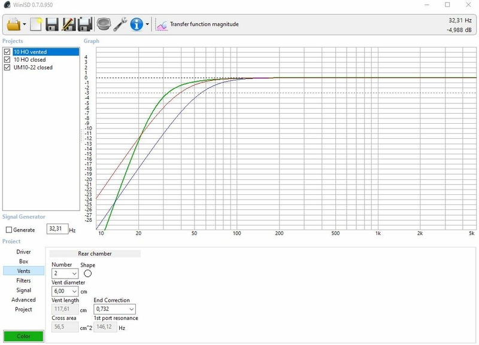Toggle checkbox for 10 HO closed project
Viewport: 479px width, 345px height.
click(7, 59)
